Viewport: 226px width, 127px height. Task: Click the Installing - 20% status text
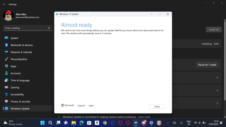click(210, 44)
